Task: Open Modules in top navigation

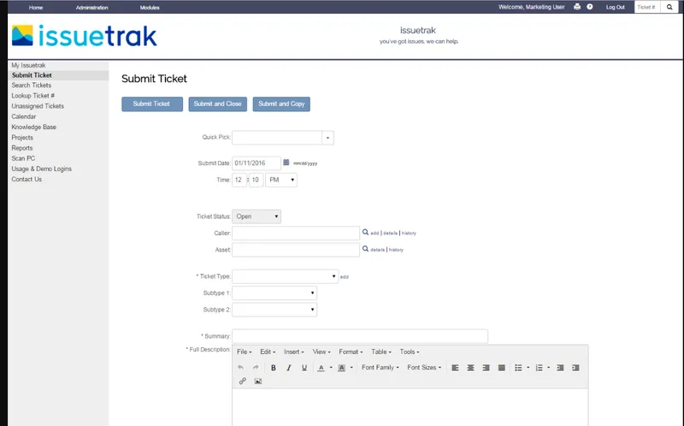Action: click(x=150, y=8)
